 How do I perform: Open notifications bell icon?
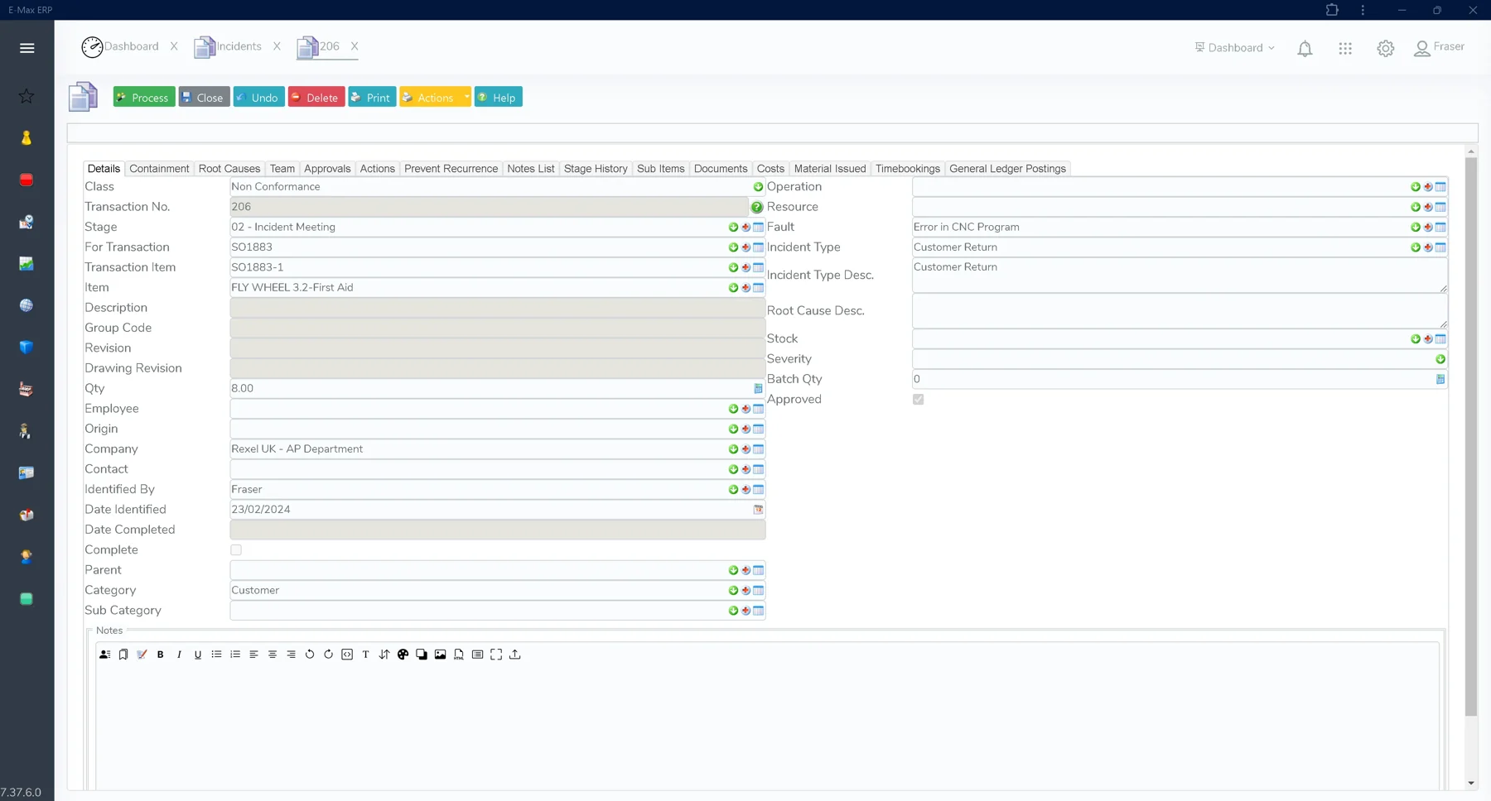point(1305,49)
